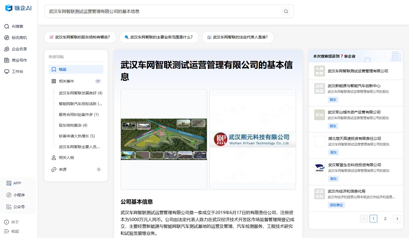Open 软著申请火热增长 (5) event
This screenshot has width=409, height=238.
pyautogui.click(x=77, y=136)
